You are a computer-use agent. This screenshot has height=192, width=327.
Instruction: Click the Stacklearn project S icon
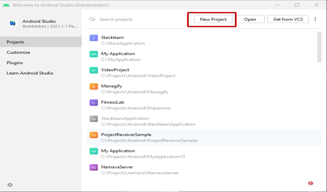click(x=94, y=38)
